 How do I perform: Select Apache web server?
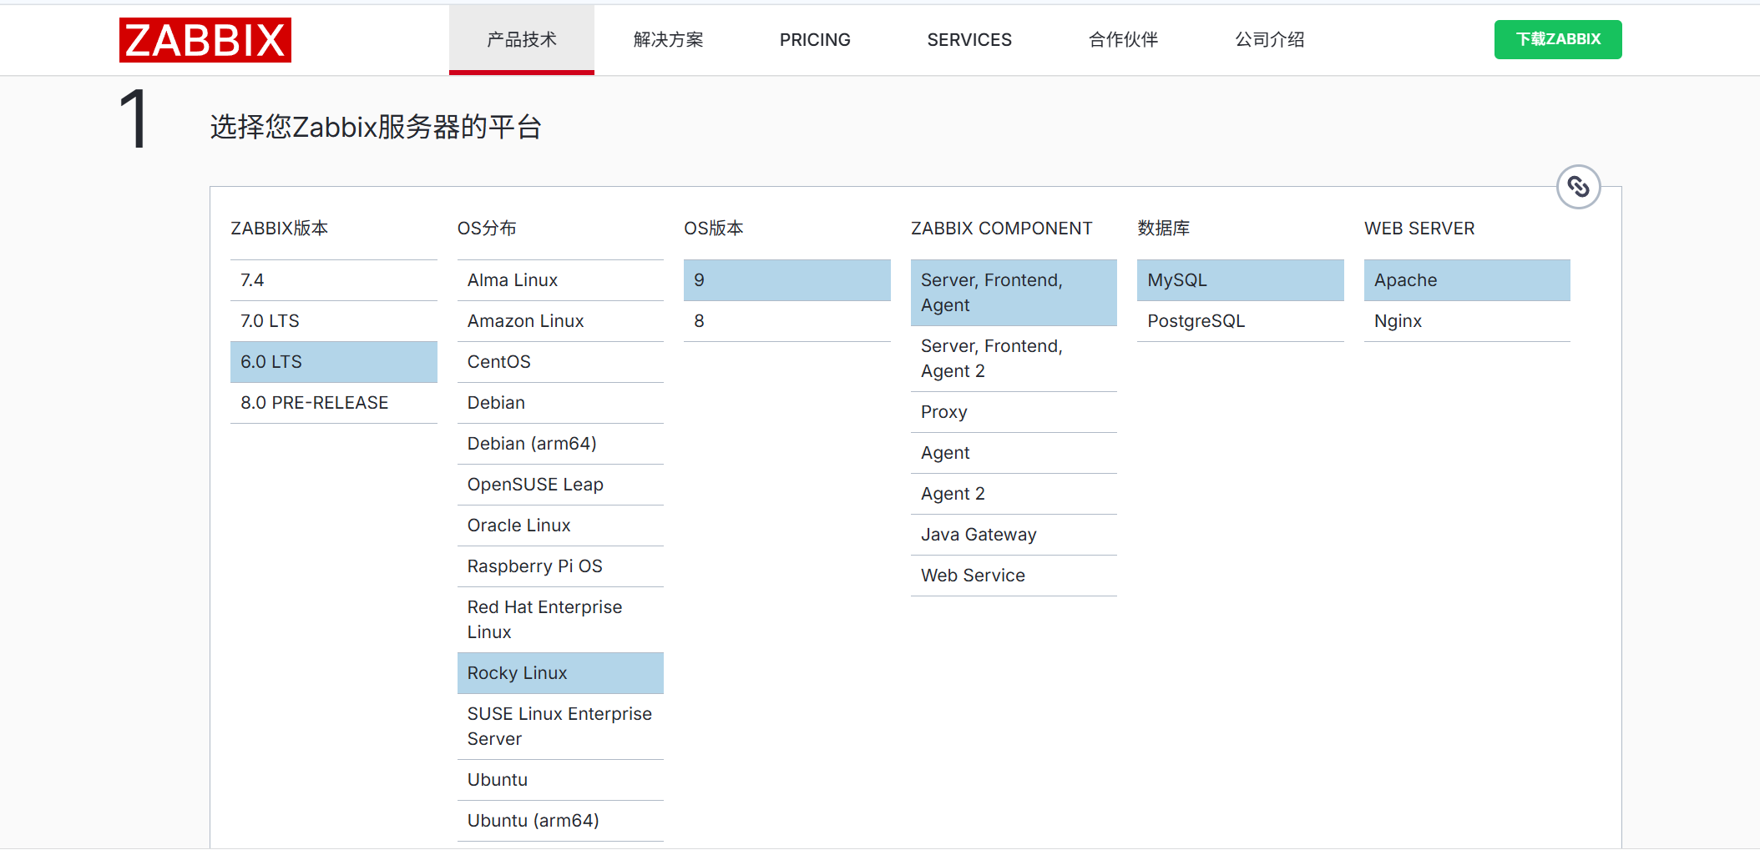coord(1467,280)
